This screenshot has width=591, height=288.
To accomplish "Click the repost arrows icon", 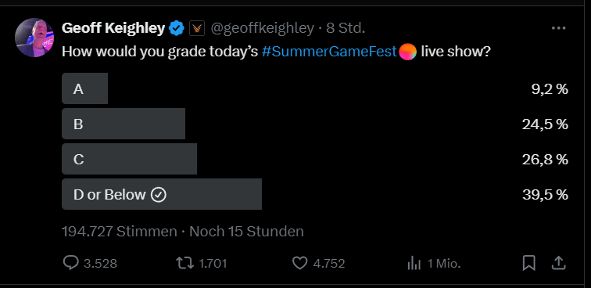I will [185, 263].
